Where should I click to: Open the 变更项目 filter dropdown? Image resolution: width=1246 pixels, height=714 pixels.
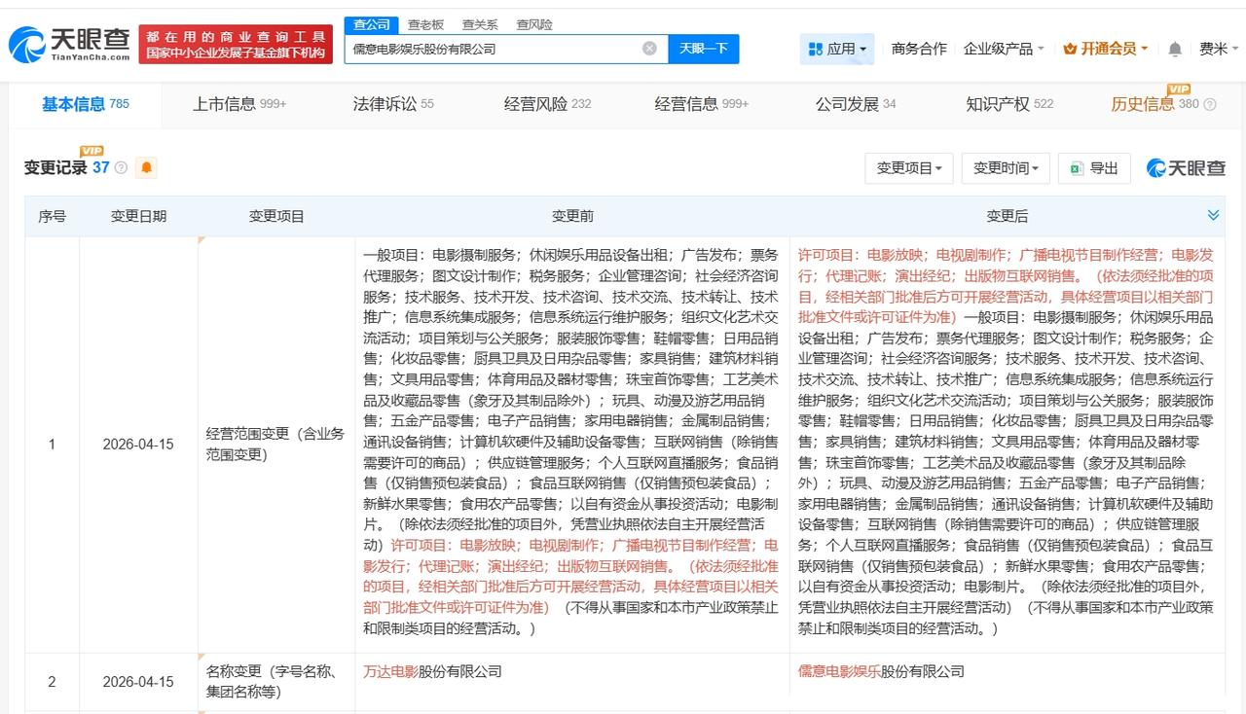[908, 167]
